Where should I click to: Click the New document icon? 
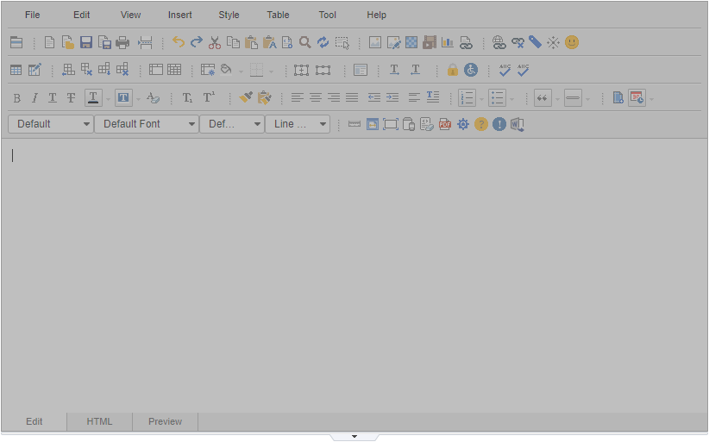coord(49,42)
